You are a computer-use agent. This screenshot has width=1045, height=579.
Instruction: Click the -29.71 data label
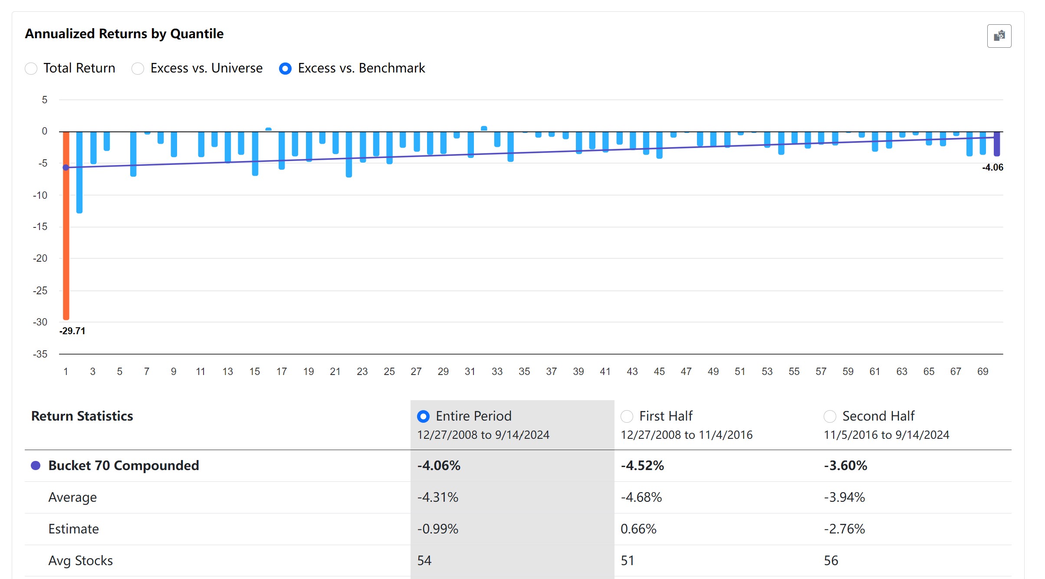click(x=72, y=331)
